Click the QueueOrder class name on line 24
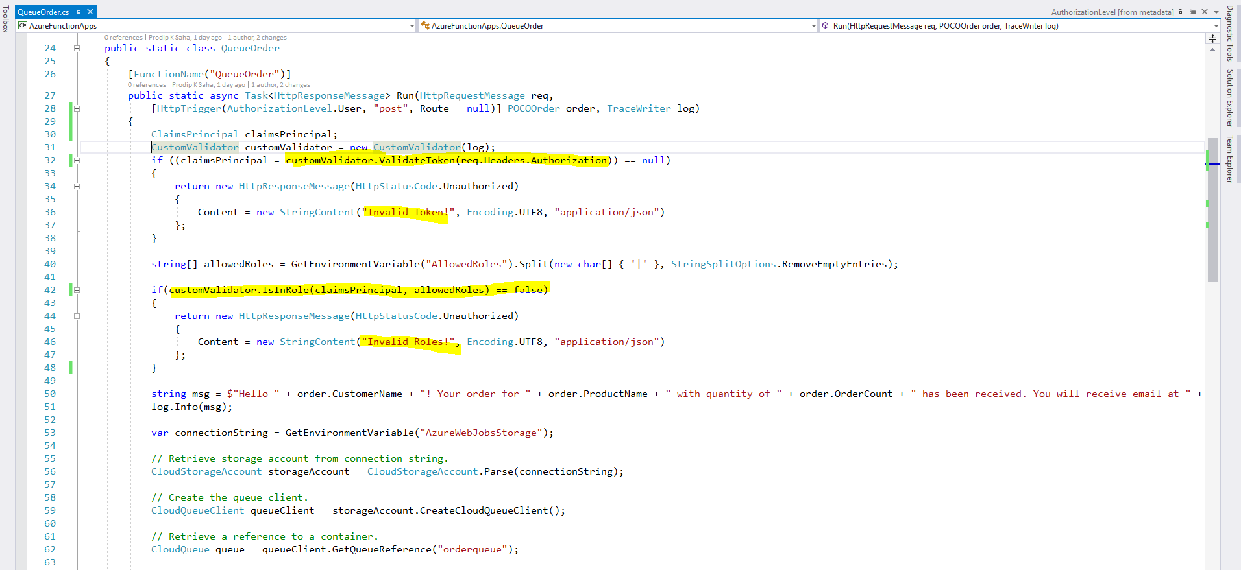1241x570 pixels. pos(251,48)
